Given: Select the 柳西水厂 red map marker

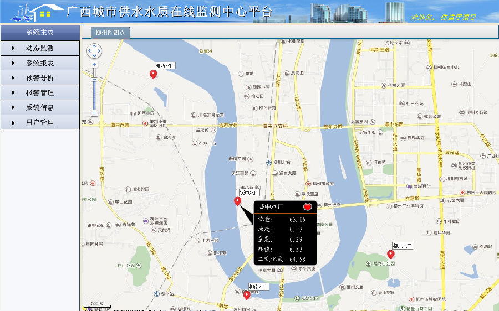Looking at the screenshot, I should pyautogui.click(x=154, y=74).
